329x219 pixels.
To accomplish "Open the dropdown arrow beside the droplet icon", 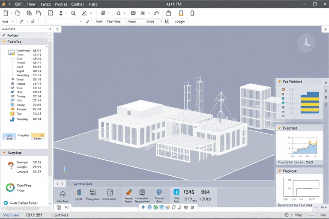I will click(x=124, y=13).
